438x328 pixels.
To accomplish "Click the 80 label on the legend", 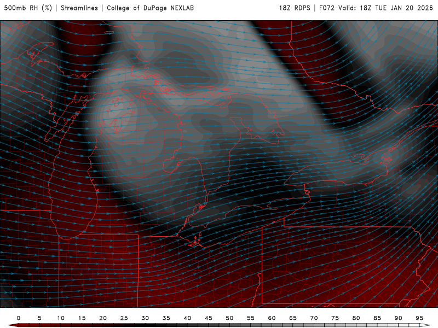I will pyautogui.click(x=356, y=318).
